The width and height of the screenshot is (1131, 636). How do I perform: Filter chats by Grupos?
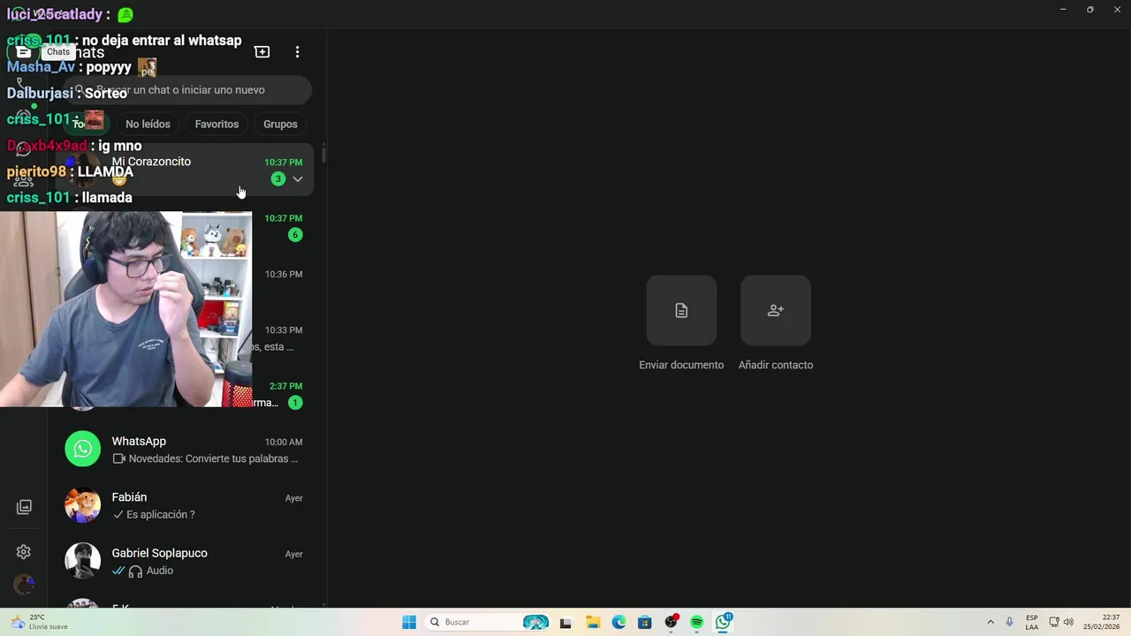point(280,125)
